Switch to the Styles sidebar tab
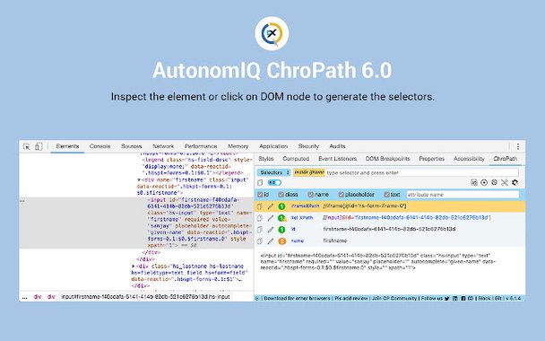The width and height of the screenshot is (545, 341). (266, 159)
